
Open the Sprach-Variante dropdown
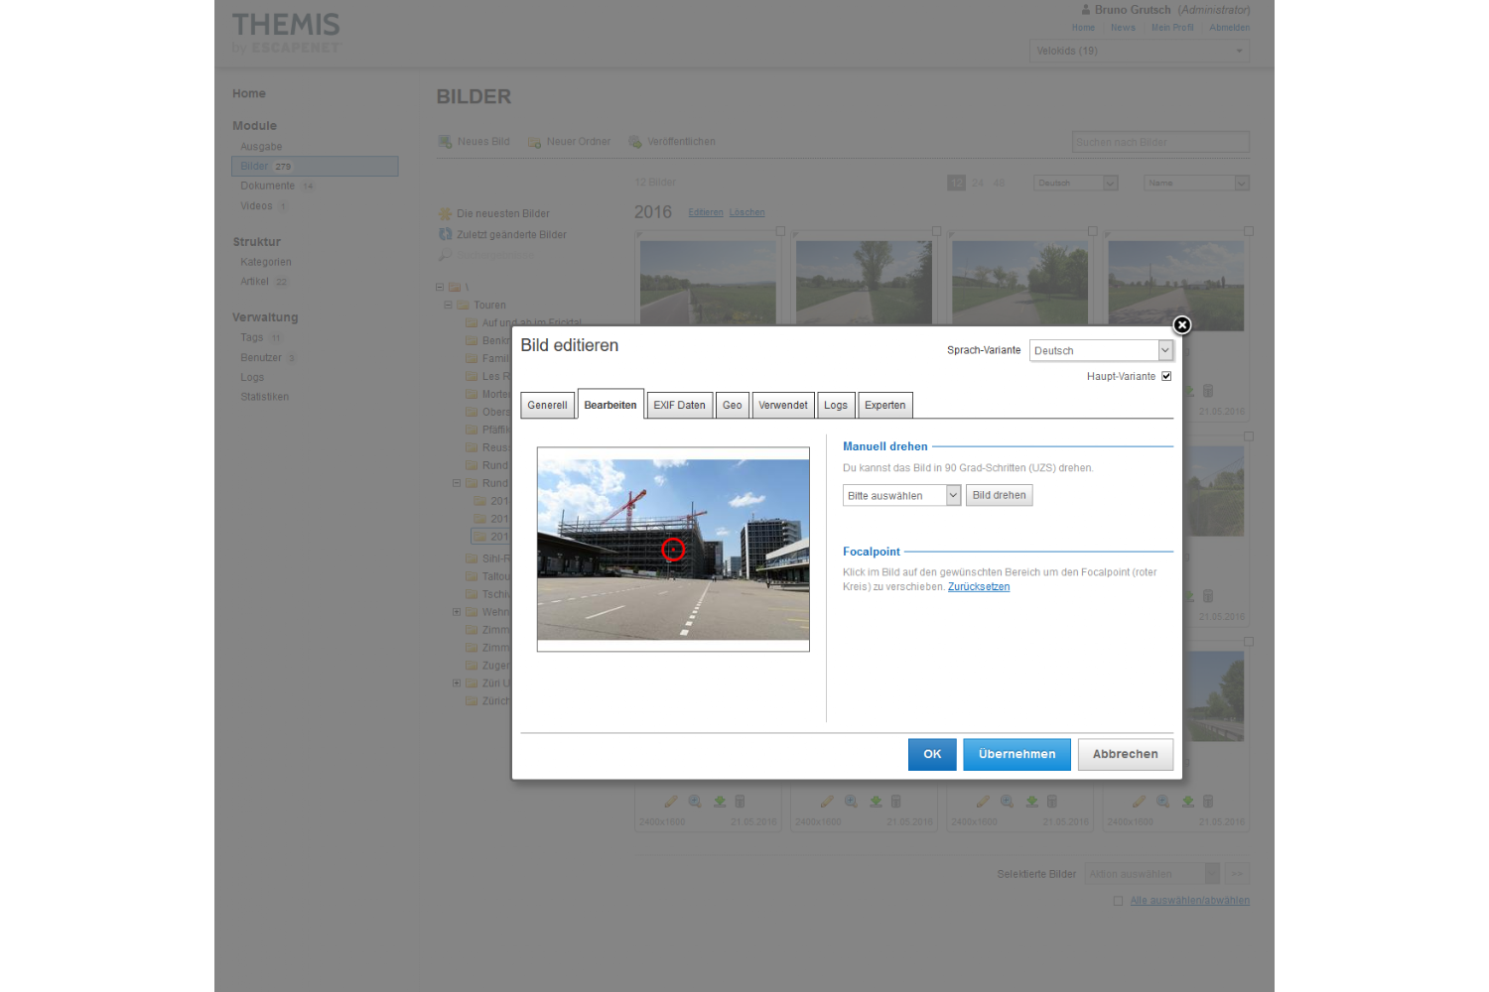[x=1102, y=350]
